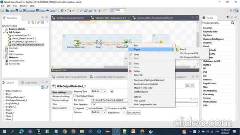Viewport: 240px width, 135px height.
Task: Open Microsoft Teams from taskbar
Action: tap(30, 132)
